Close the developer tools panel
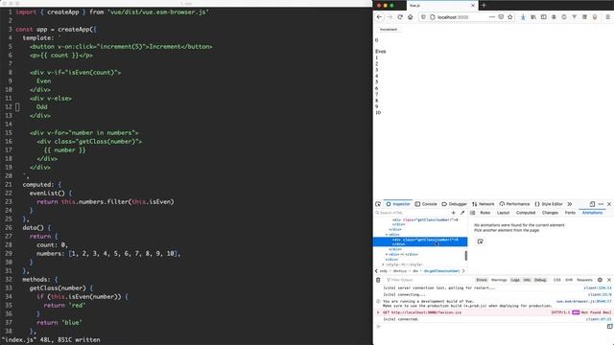This screenshot has height=345, width=614. (609, 204)
